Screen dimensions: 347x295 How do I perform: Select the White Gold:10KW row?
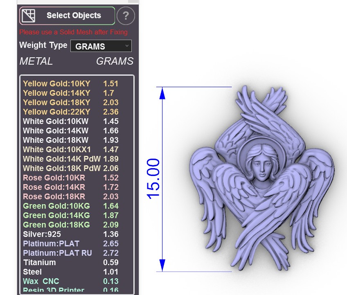[x=71, y=121]
